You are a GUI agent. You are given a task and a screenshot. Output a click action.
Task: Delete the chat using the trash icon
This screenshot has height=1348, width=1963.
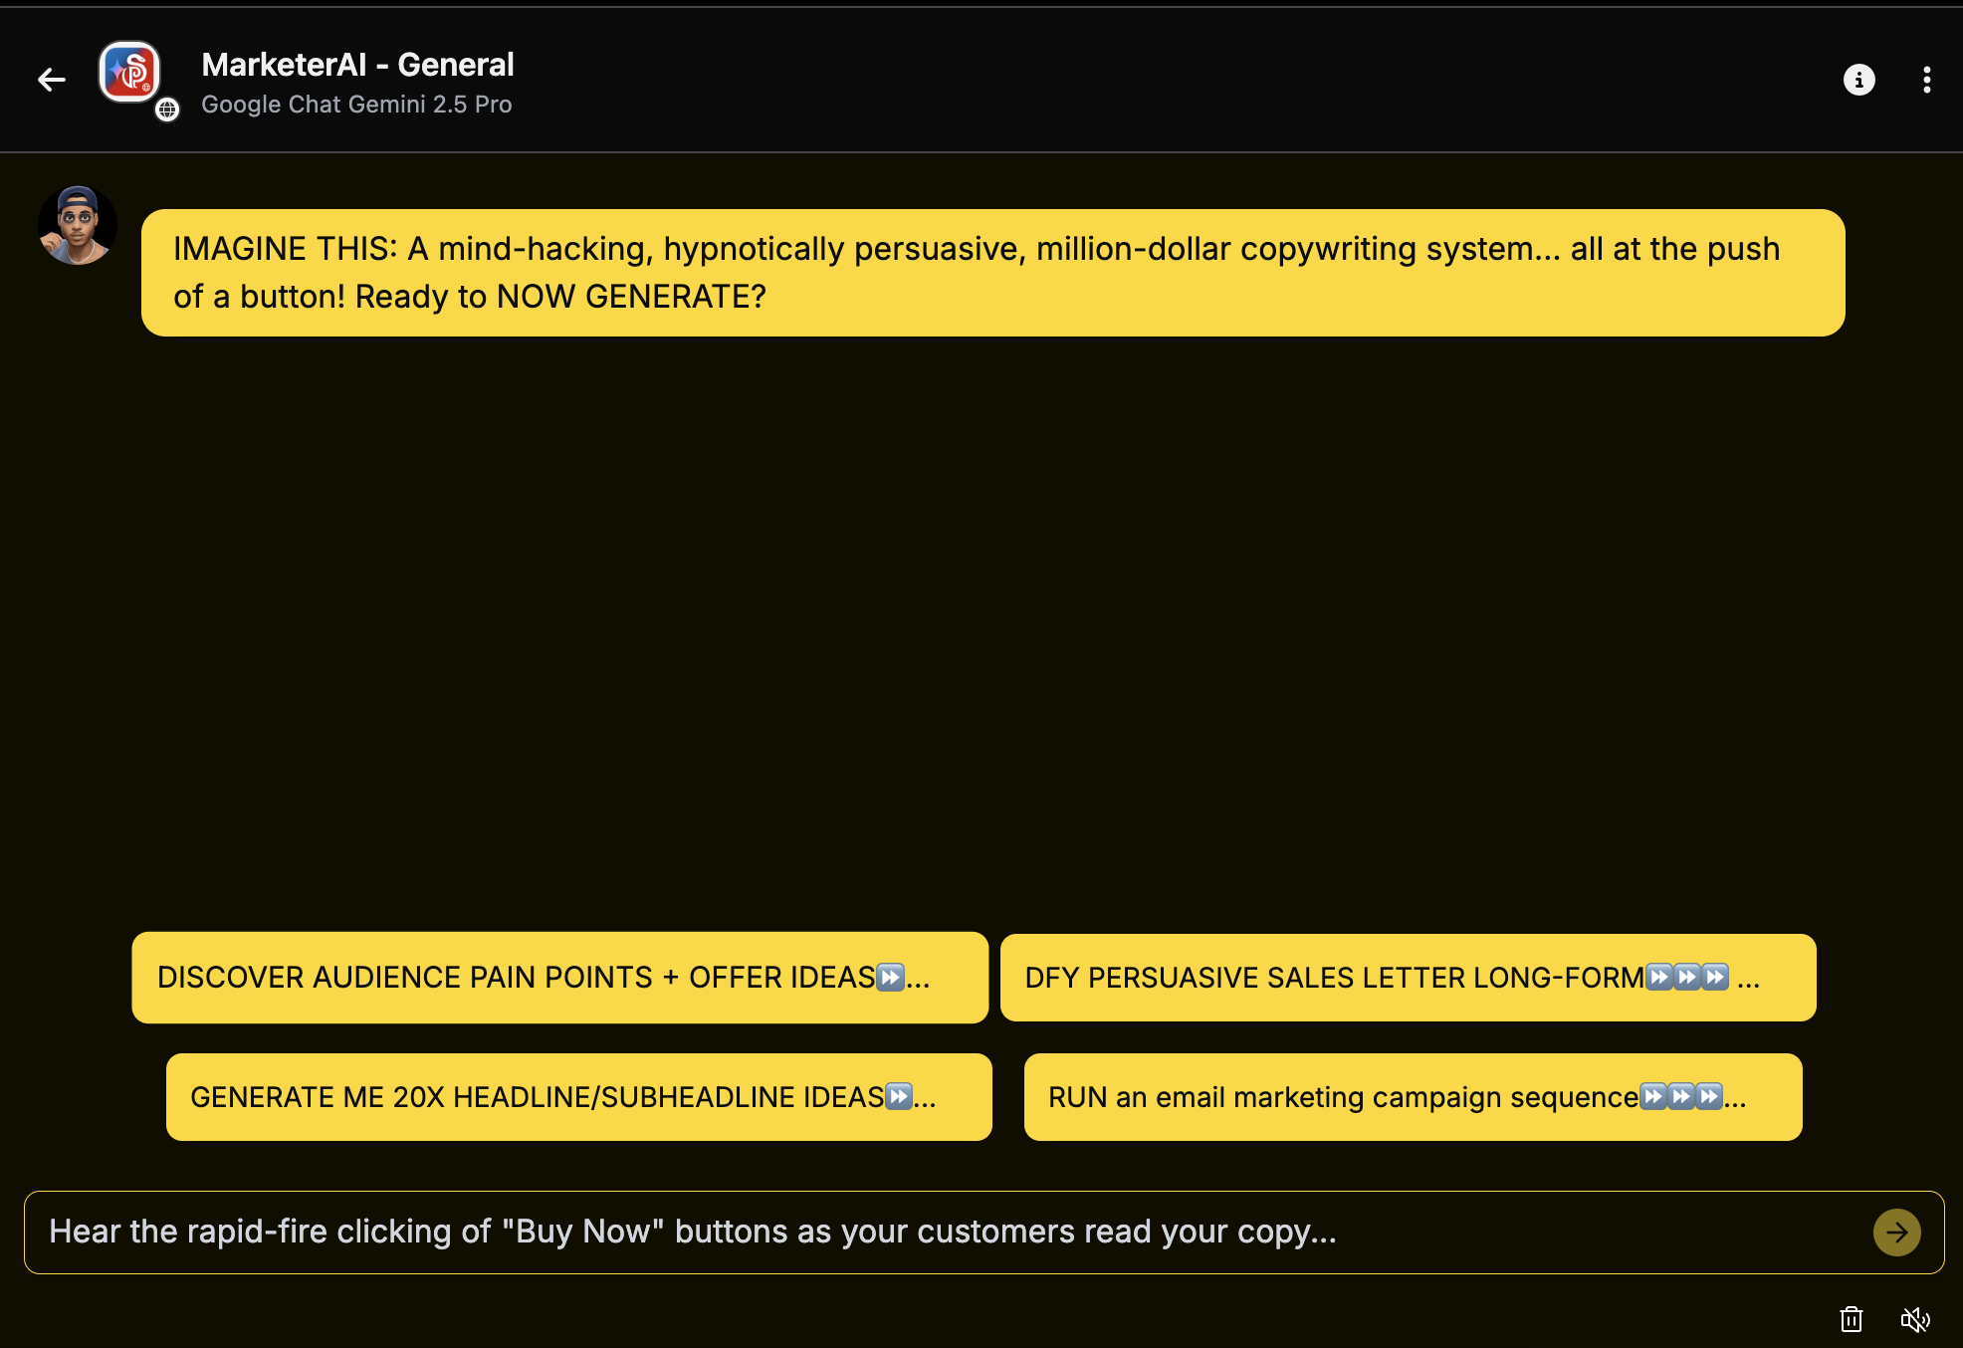click(x=1851, y=1320)
